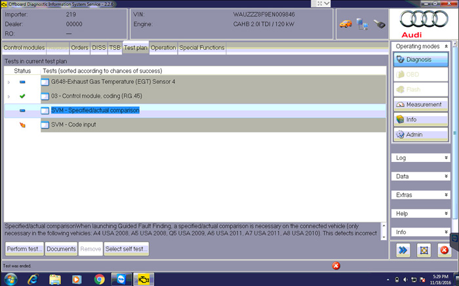Show hidden system tray icons

pyautogui.click(x=388, y=280)
